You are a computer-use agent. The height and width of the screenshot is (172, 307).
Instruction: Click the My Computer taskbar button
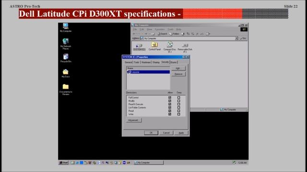click(x=148, y=162)
